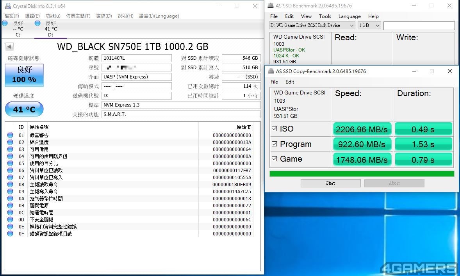Click status orb for attribute 0D 不安全關機
This screenshot has width=460, height=276.
(x=10, y=220)
